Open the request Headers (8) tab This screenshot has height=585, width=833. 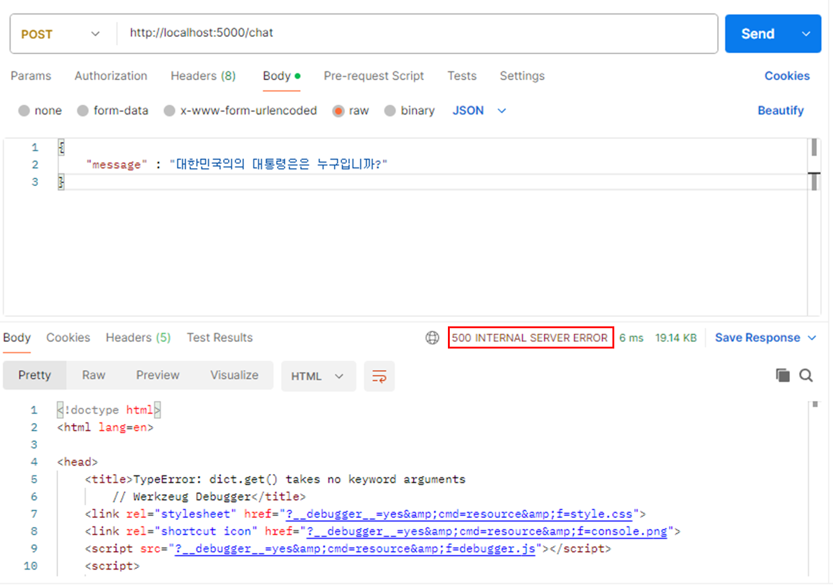click(203, 76)
